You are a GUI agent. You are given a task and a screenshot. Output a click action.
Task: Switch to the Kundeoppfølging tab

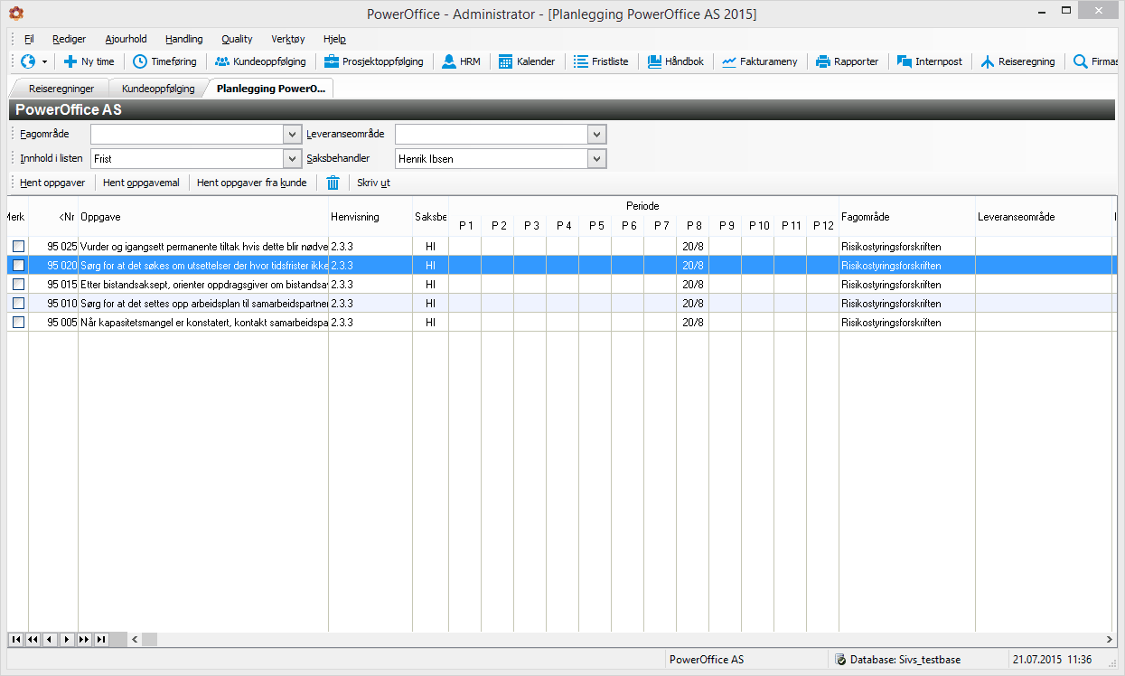click(x=158, y=89)
